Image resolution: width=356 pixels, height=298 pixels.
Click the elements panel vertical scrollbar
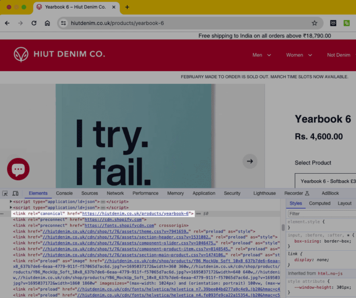click(x=283, y=227)
